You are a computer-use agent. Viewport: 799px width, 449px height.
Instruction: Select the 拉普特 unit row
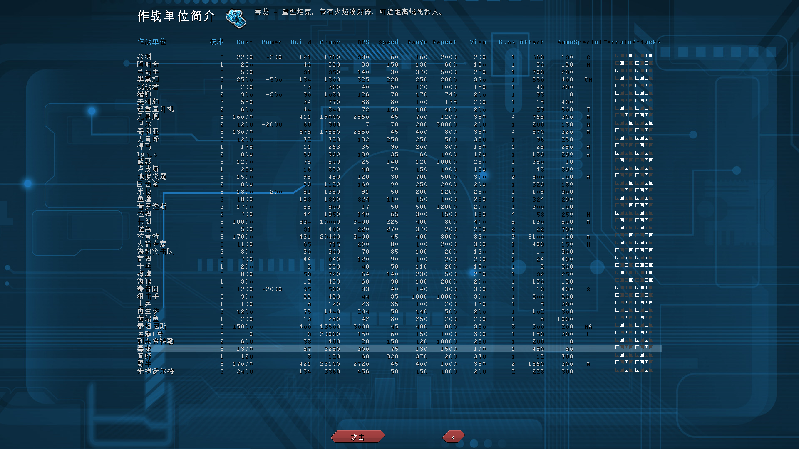tap(399, 237)
